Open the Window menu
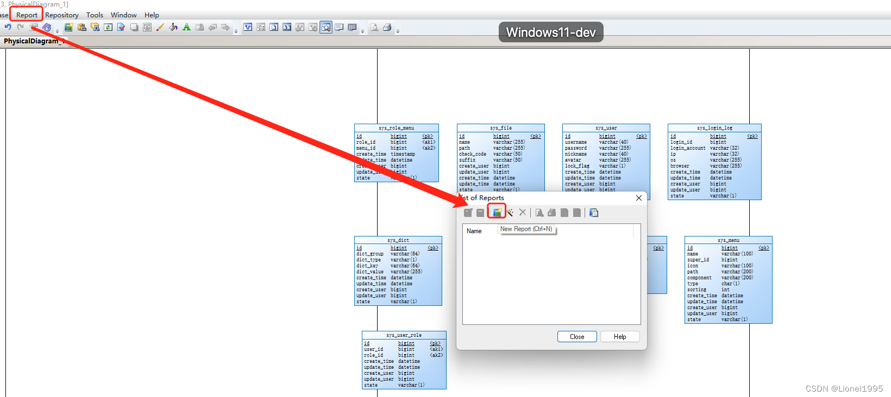The width and height of the screenshot is (891, 397). (x=124, y=15)
